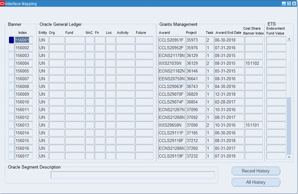Click Task field for award CCLS20951F
Viewport: 298px width, 194px height.
pyautogui.click(x=209, y=40)
